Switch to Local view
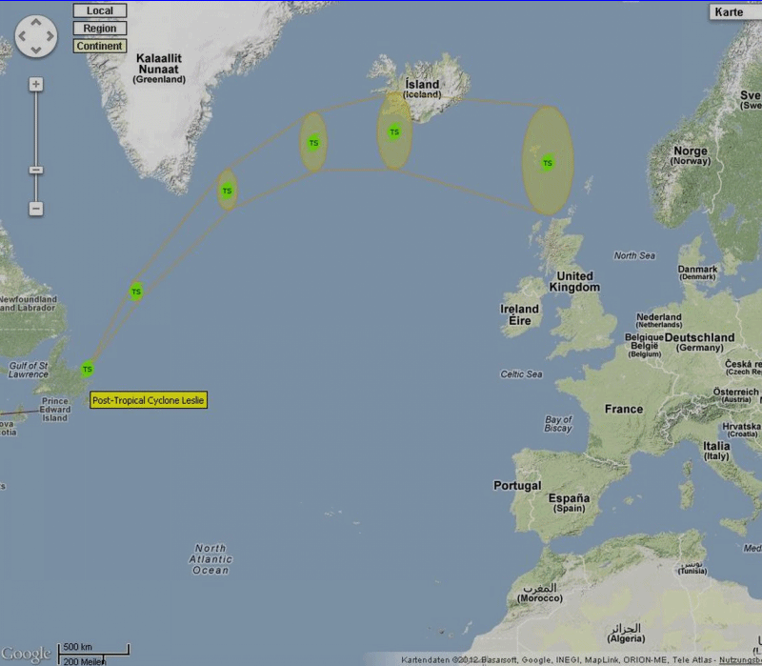Viewport: 762px width, 666px height. coord(100,10)
